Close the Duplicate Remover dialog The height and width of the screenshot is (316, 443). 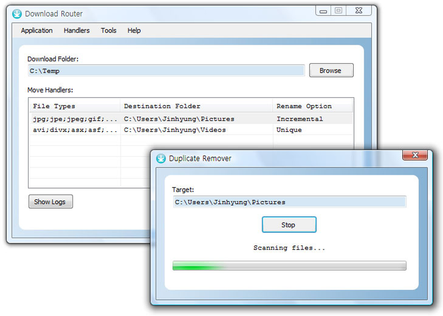[415, 155]
